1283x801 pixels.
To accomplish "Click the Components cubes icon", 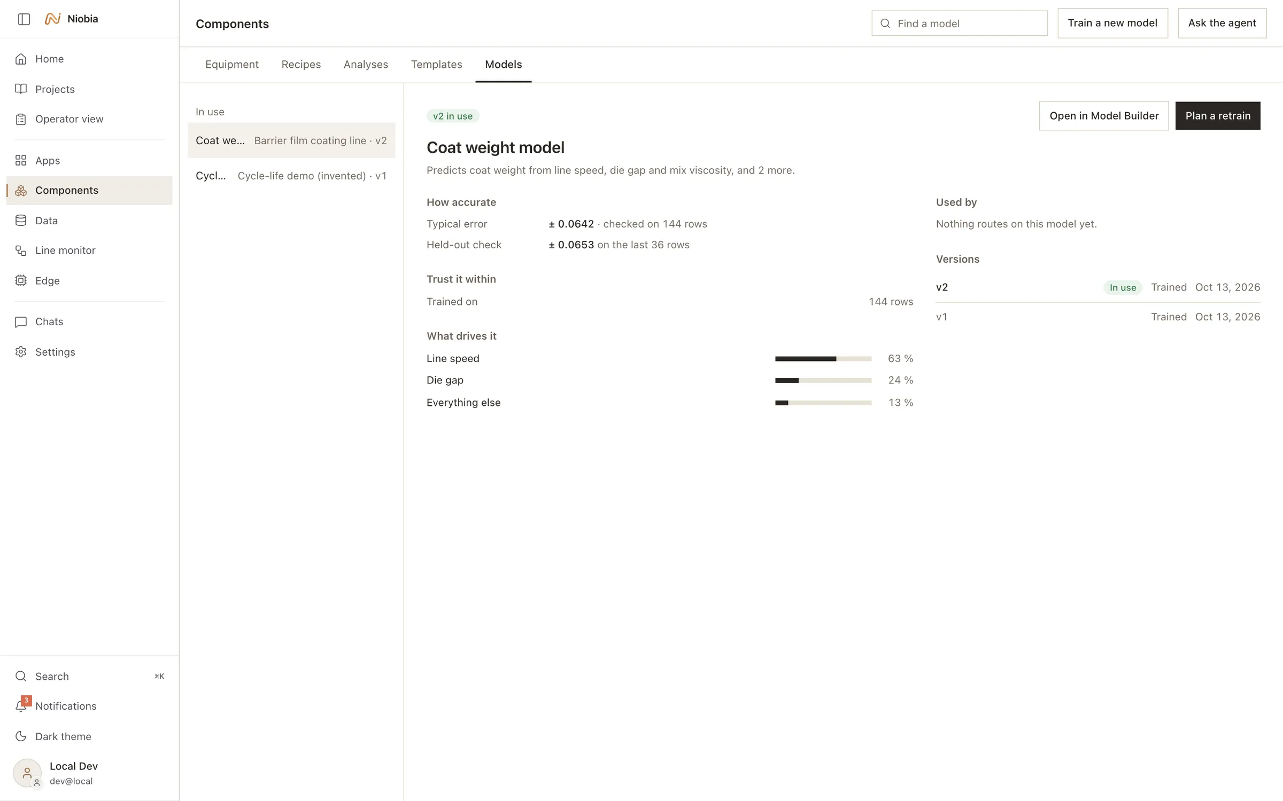I will [x=21, y=191].
